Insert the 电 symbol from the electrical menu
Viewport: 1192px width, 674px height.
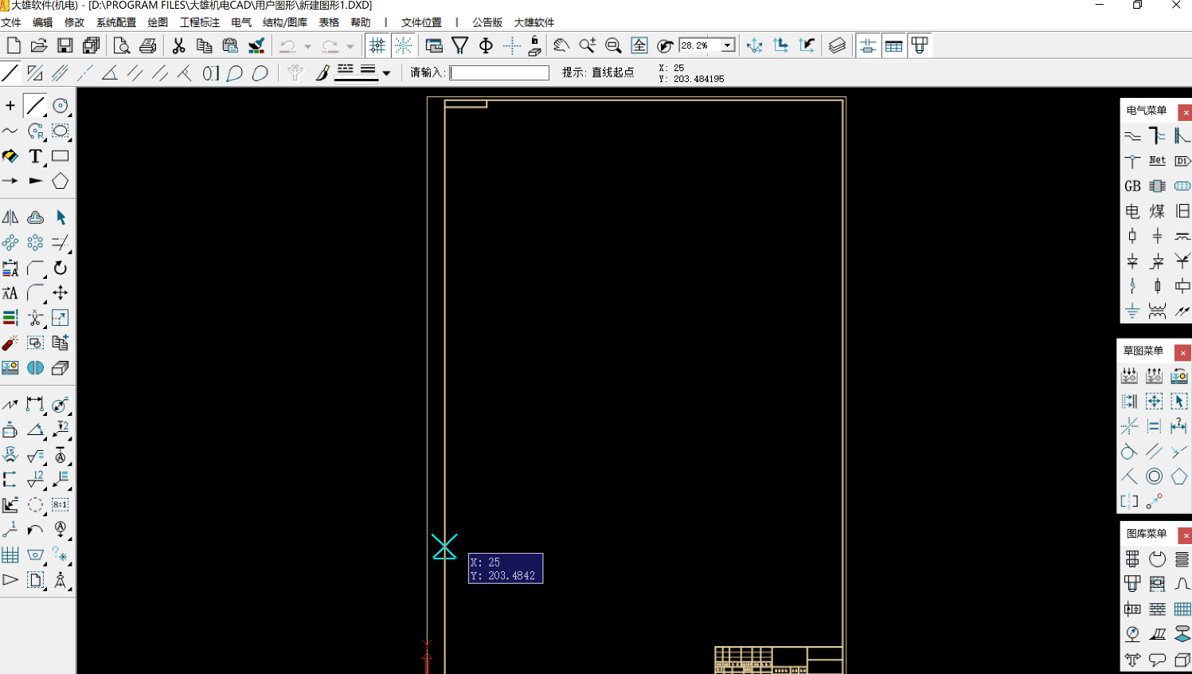coord(1132,211)
